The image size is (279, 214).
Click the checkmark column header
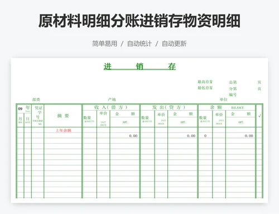[x=259, y=116]
